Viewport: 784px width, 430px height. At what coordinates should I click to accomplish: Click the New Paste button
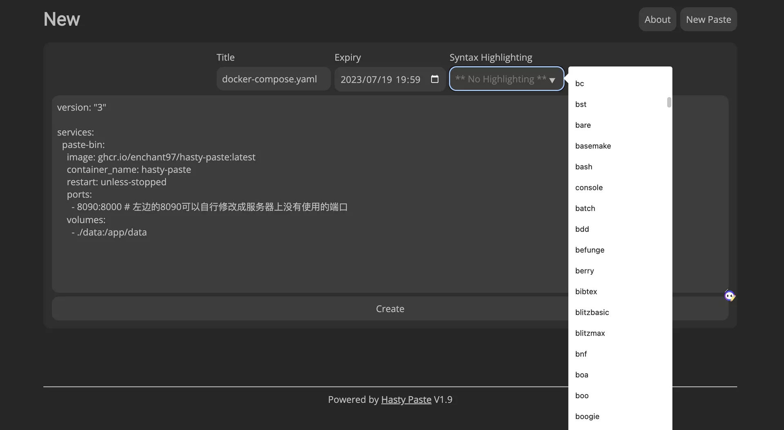pos(708,19)
